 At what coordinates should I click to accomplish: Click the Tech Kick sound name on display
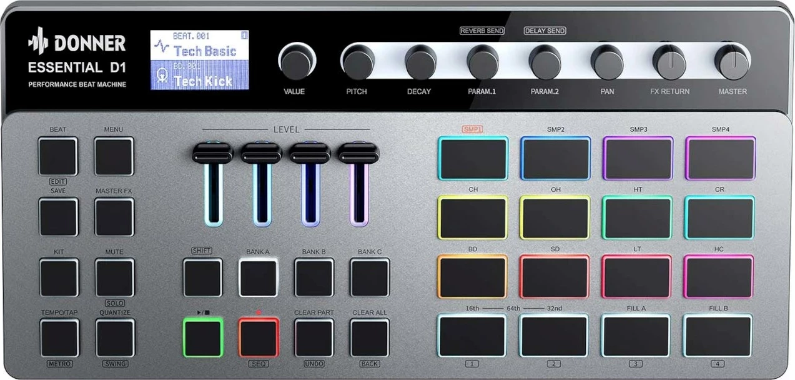pos(203,81)
